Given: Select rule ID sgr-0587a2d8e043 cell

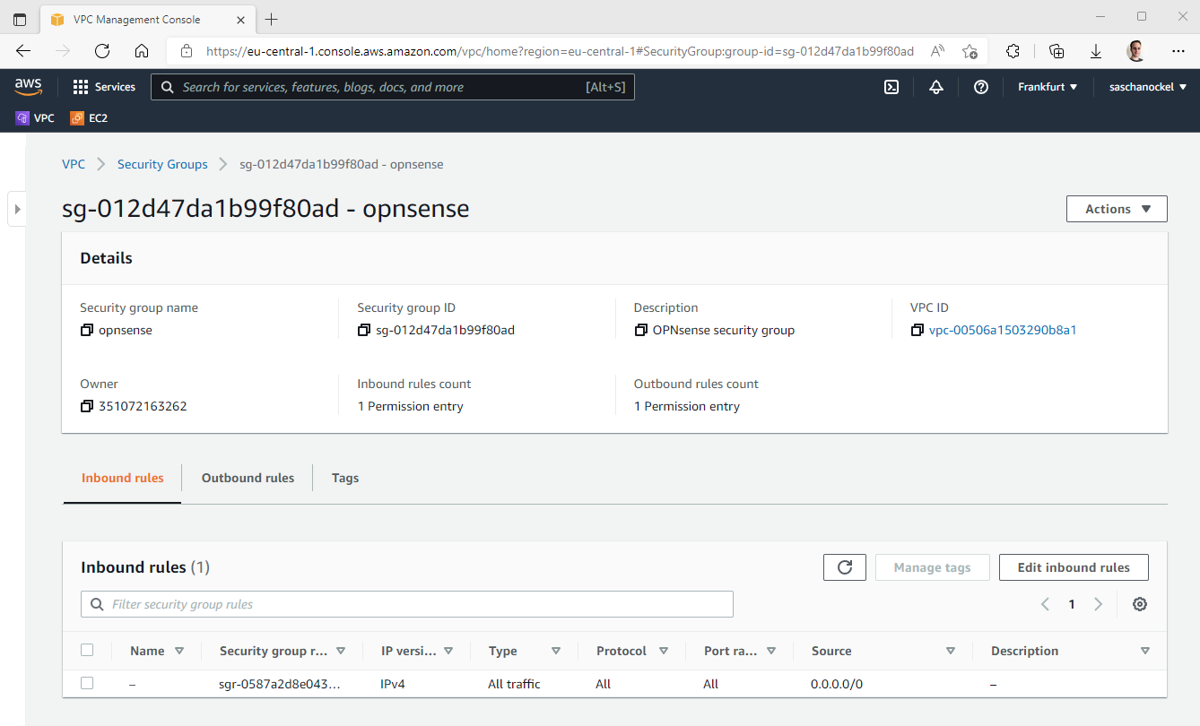Looking at the screenshot, I should [x=280, y=684].
